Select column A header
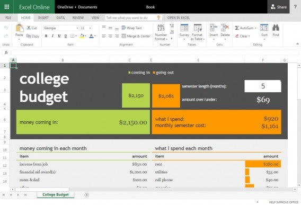Screen dimensions: 301x205 click(x=13, y=60)
